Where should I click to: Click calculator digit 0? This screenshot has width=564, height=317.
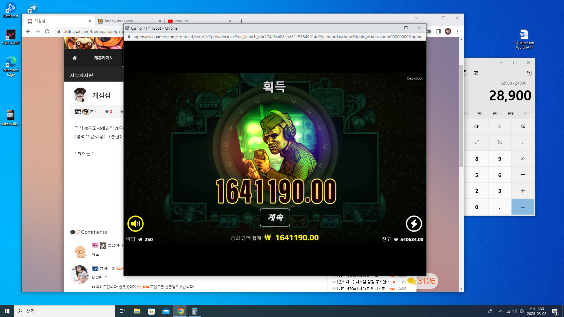point(476,207)
